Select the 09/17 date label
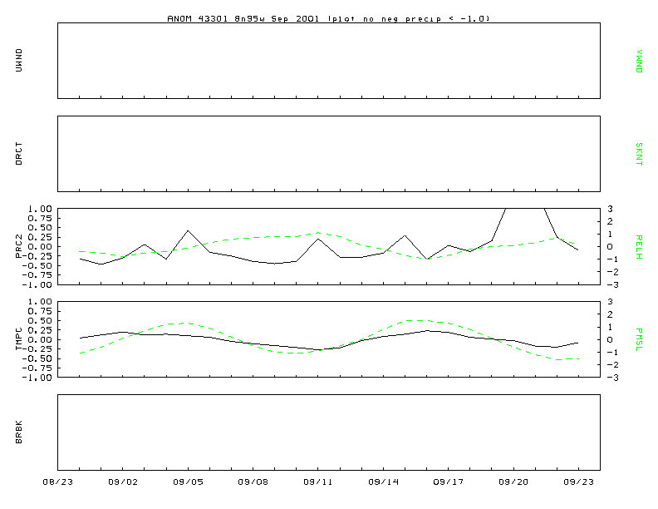Viewport: 658px width, 509px height. 449,482
